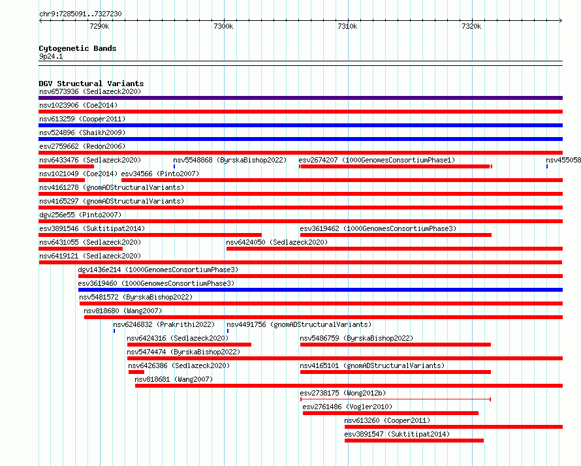
Task: Click the 7290k ruler position
Action: (99, 26)
